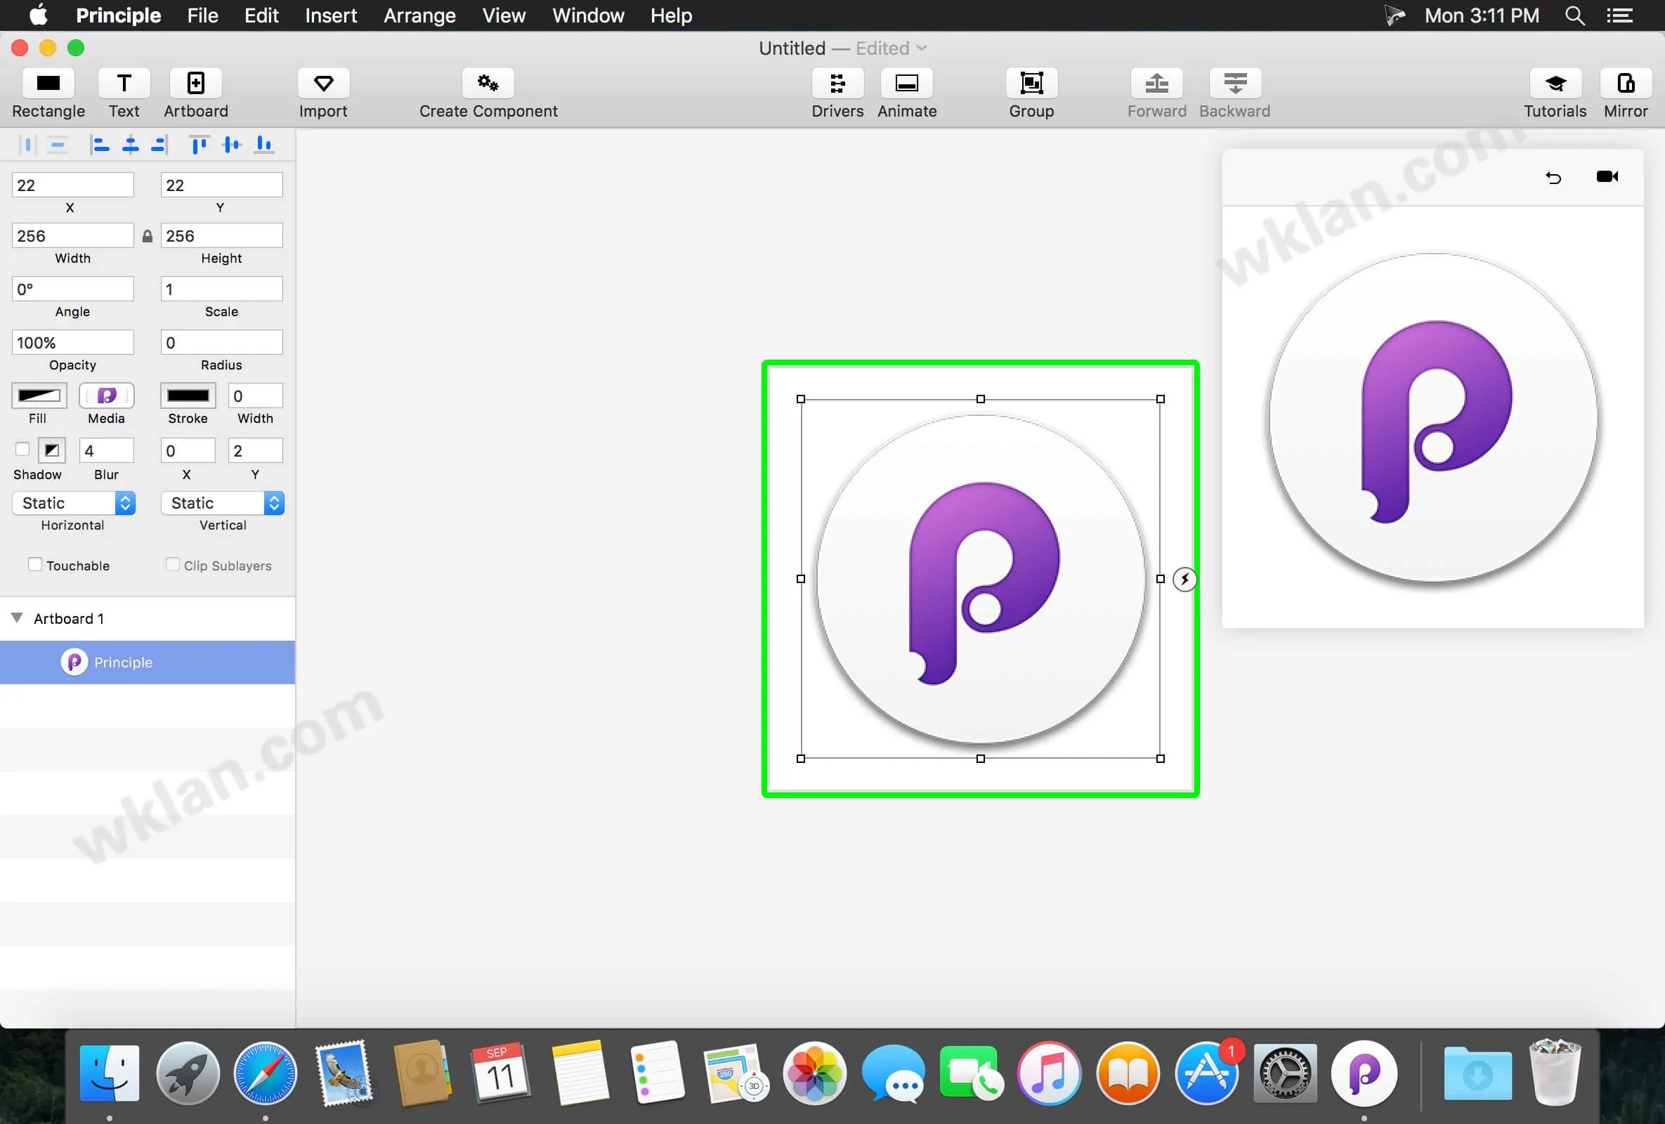1665x1124 pixels.
Task: Click the Backward arrange icon
Action: point(1234,83)
